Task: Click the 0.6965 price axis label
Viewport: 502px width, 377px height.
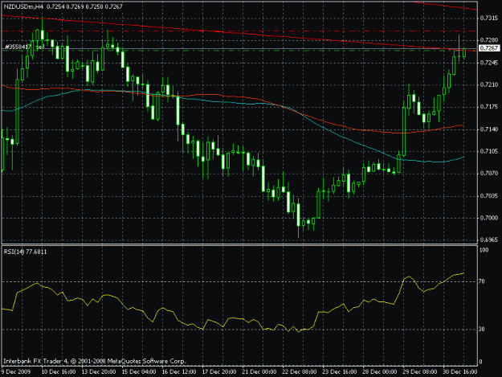Action: point(489,240)
